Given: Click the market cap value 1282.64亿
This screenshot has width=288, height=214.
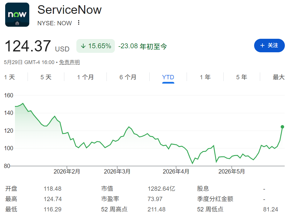Looking at the screenshot, I should pyautogui.click(x=161, y=189).
